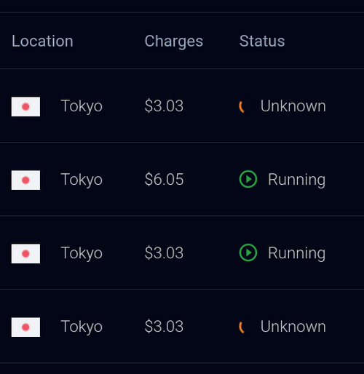Viewport: 364px width, 374px height.
Task: Click the Japan flag beside the $6.05 charge
Action: (25, 180)
